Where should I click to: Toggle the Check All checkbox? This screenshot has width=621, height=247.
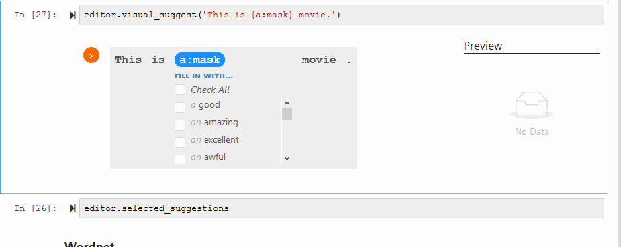tap(180, 90)
